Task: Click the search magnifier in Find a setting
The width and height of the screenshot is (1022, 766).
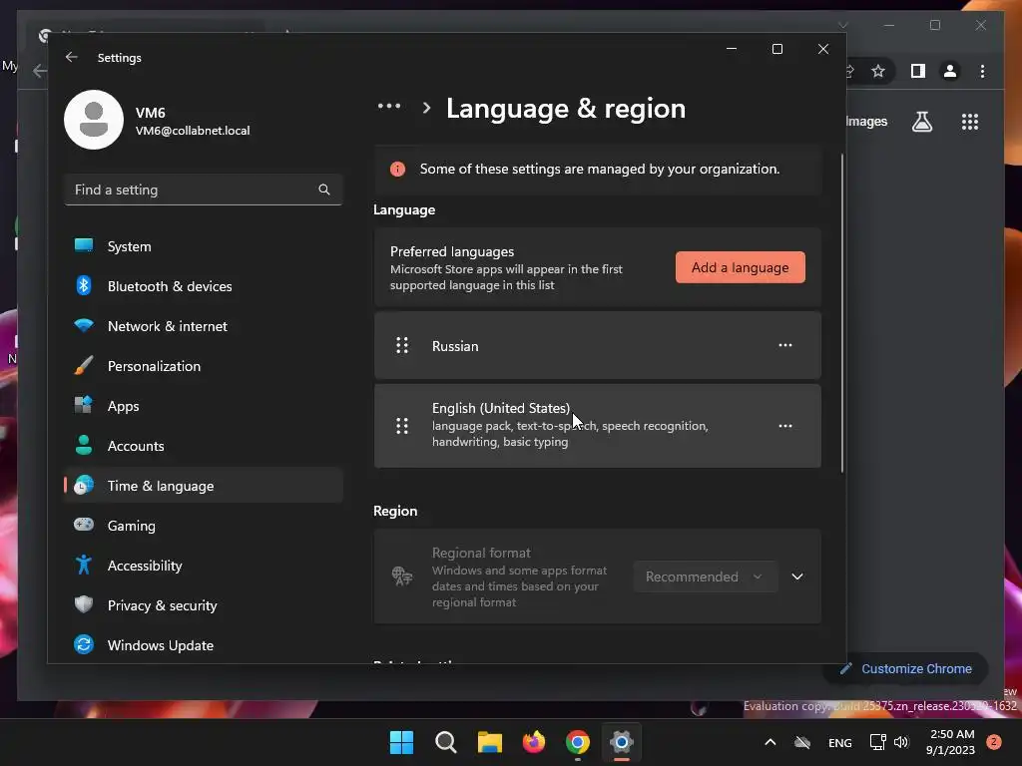Action: [324, 190]
